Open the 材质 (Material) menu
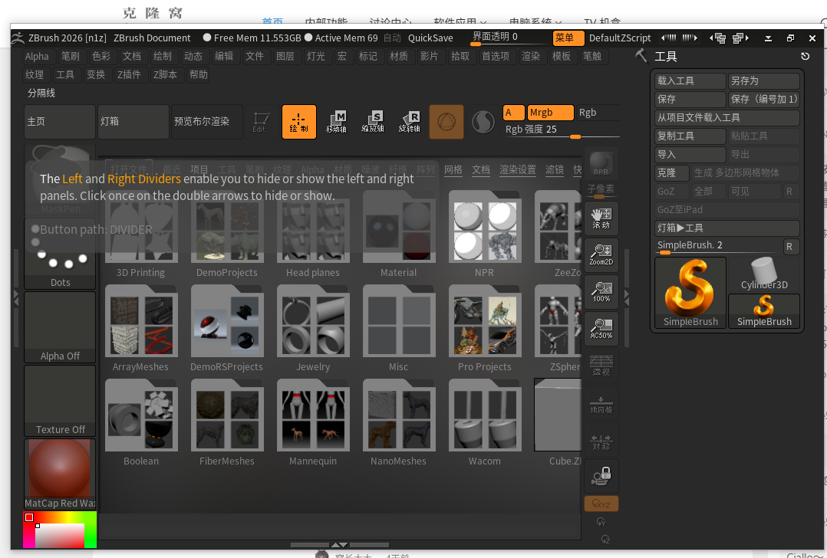 pos(398,56)
